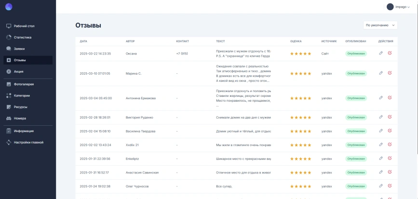Screen dimensions: 418x199
Task: Click the АВТОР column header
Action: coord(130,41)
